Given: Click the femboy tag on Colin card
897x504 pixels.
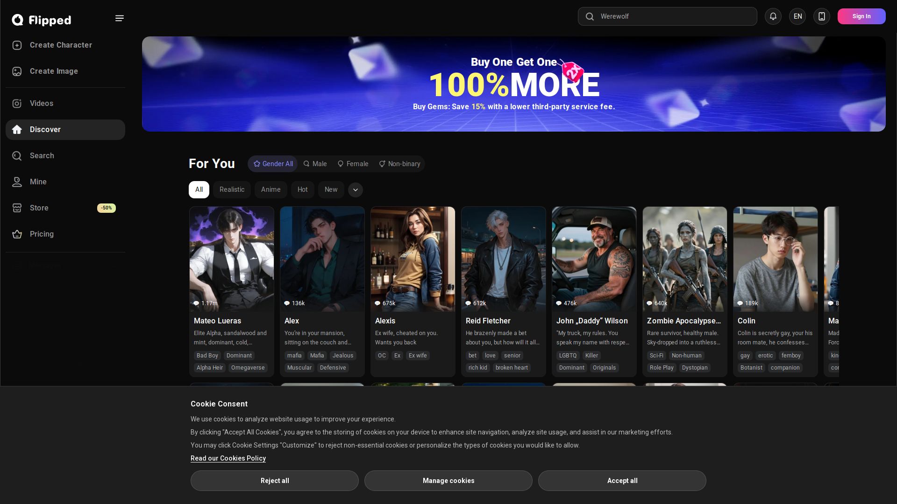Looking at the screenshot, I should click(x=791, y=356).
